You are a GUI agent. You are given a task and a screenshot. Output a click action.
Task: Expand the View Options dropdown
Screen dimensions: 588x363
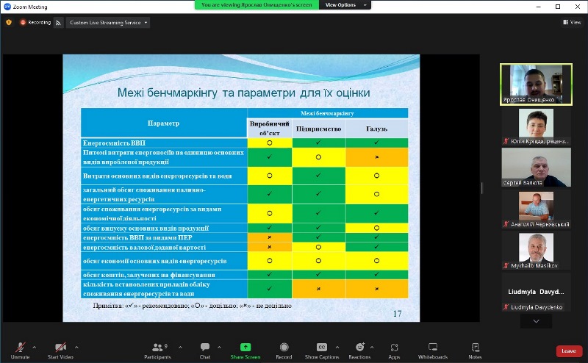click(345, 5)
